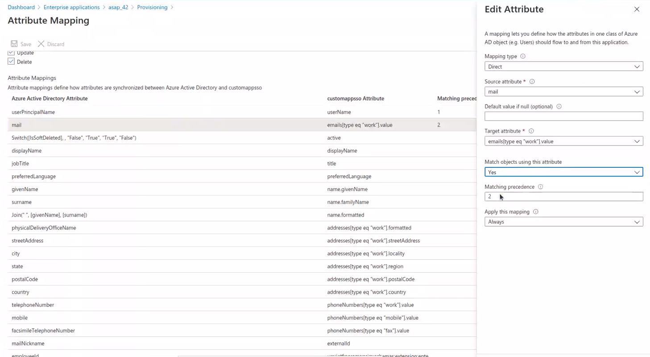Expand the Source attribute dropdown
Screen dimensions: 650x357
click(x=563, y=91)
